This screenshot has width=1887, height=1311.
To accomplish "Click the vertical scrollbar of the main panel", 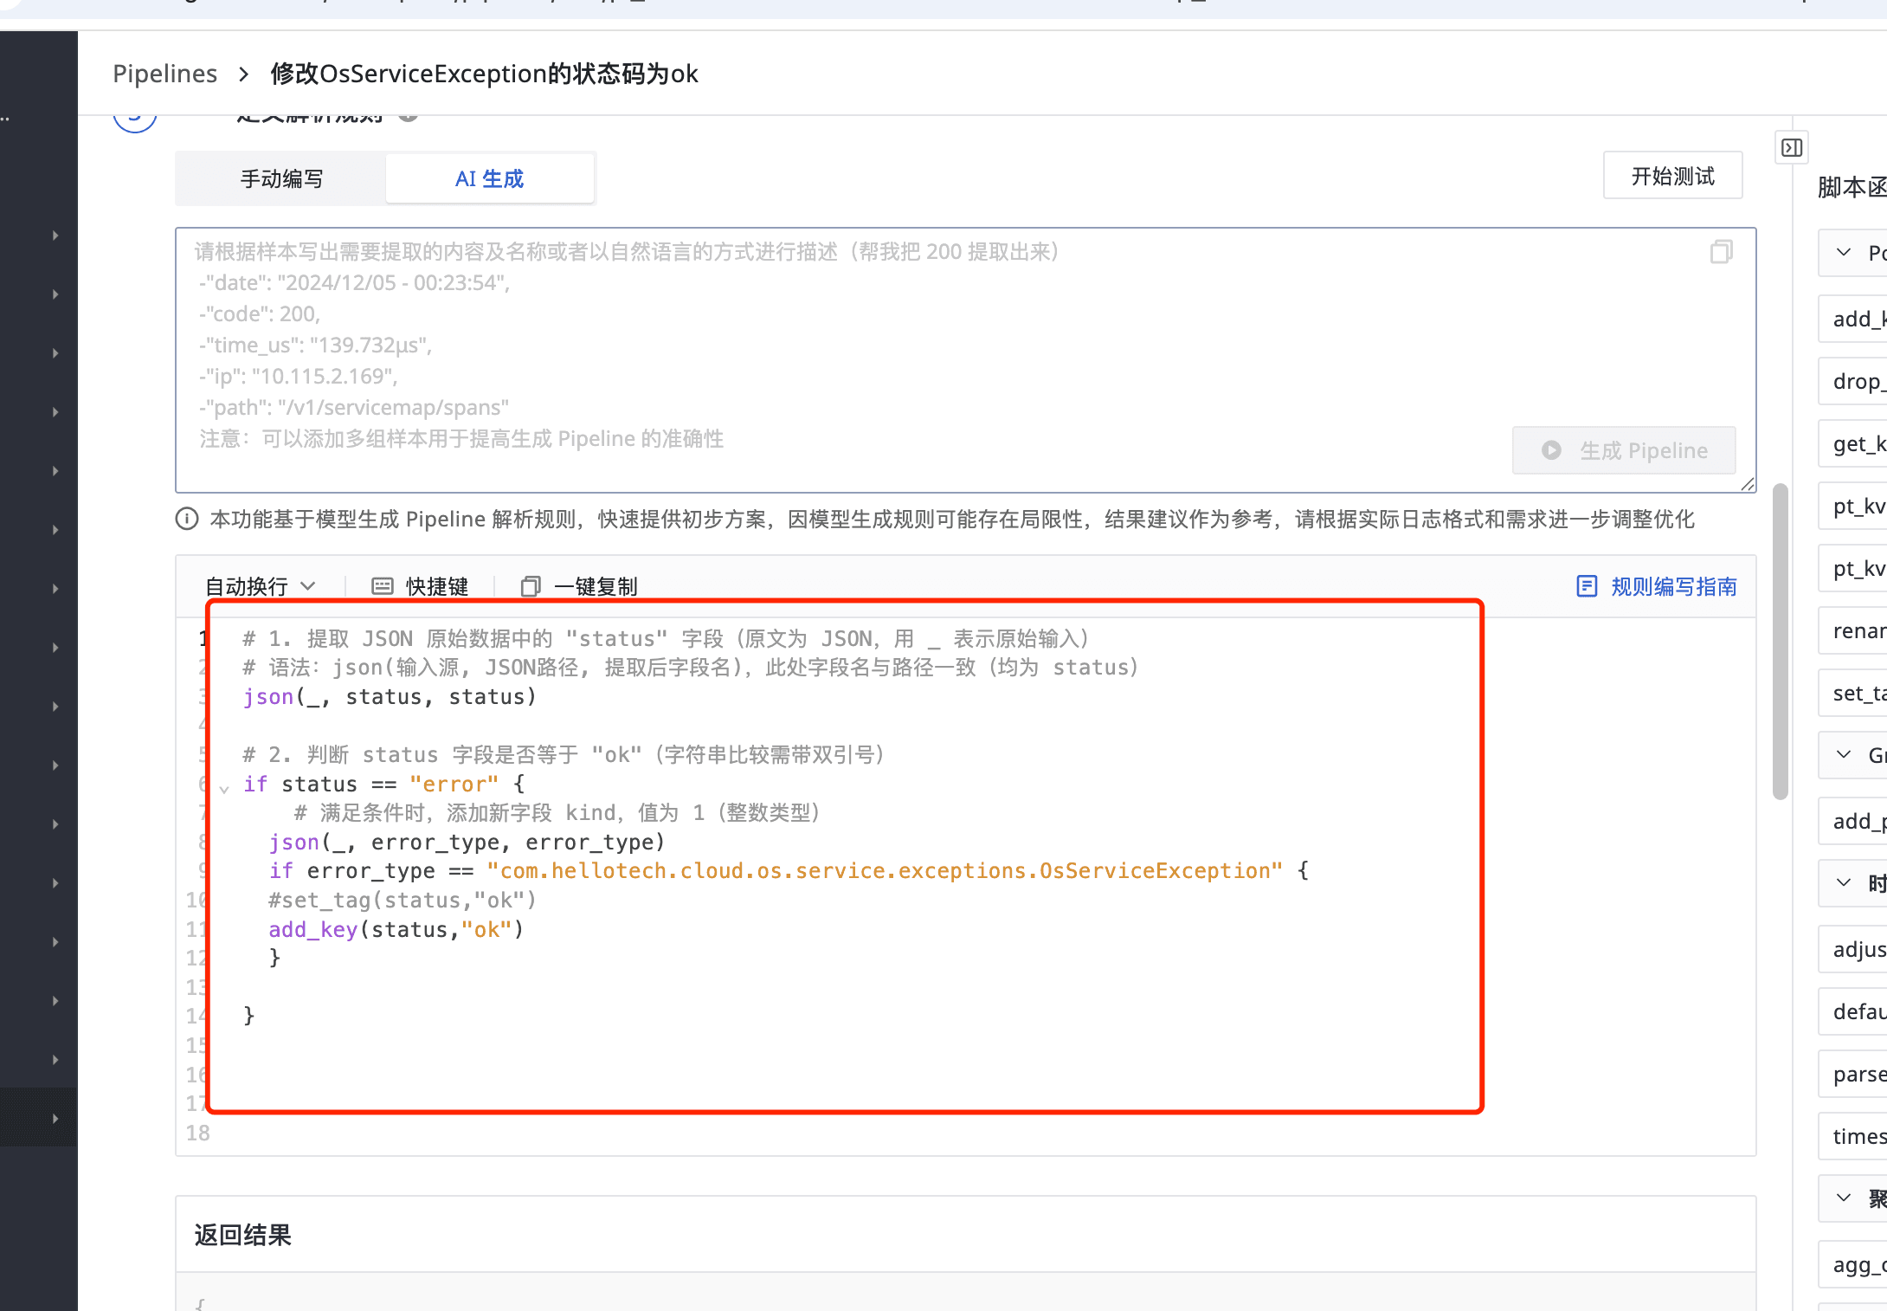I will coord(1780,641).
